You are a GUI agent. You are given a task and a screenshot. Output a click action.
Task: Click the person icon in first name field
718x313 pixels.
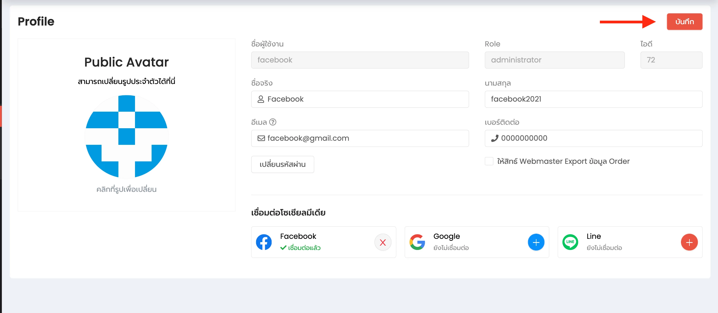point(261,99)
